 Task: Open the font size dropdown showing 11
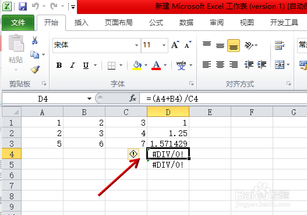pos(164,46)
